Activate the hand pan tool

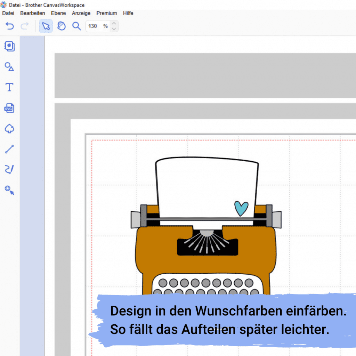coord(61,26)
